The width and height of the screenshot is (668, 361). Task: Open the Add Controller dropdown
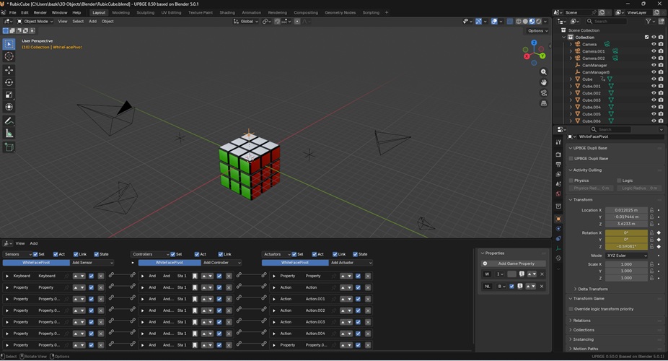click(x=221, y=263)
